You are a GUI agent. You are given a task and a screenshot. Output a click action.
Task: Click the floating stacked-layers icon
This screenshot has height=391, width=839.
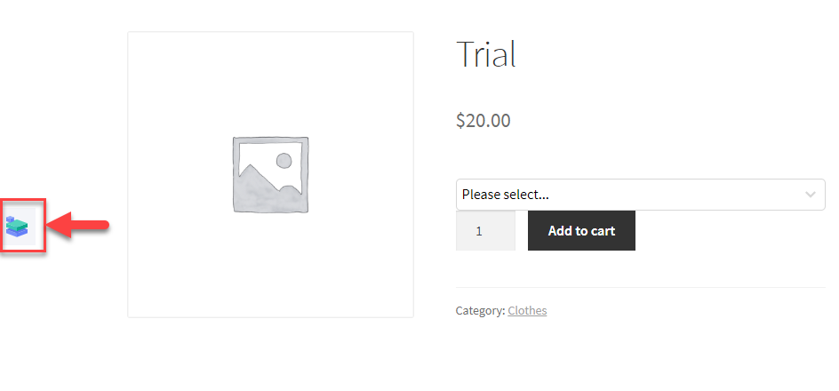tap(18, 227)
